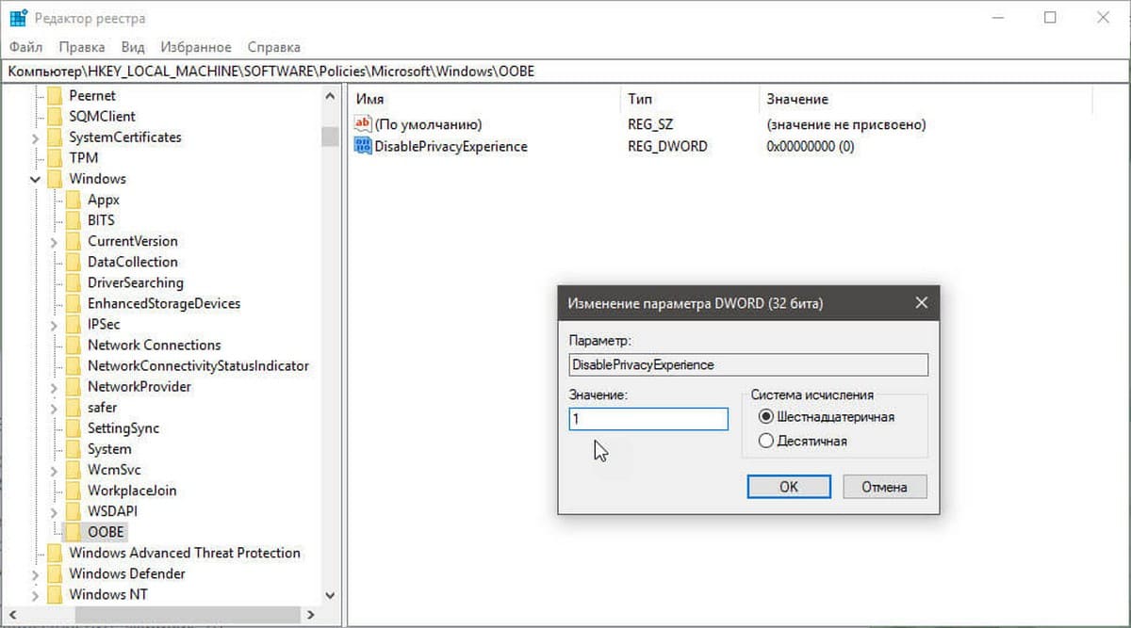The height and width of the screenshot is (628, 1131).
Task: Click the REG_DWORD type cell
Action: (667, 146)
